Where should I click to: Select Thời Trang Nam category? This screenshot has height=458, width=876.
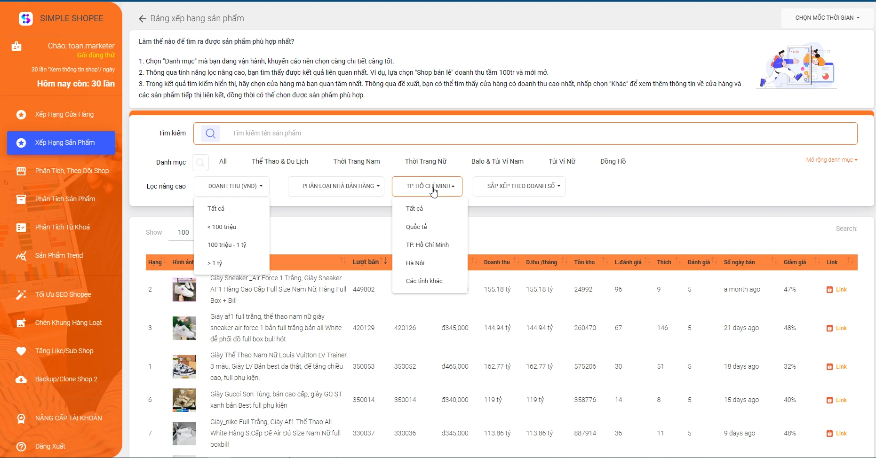[357, 161]
